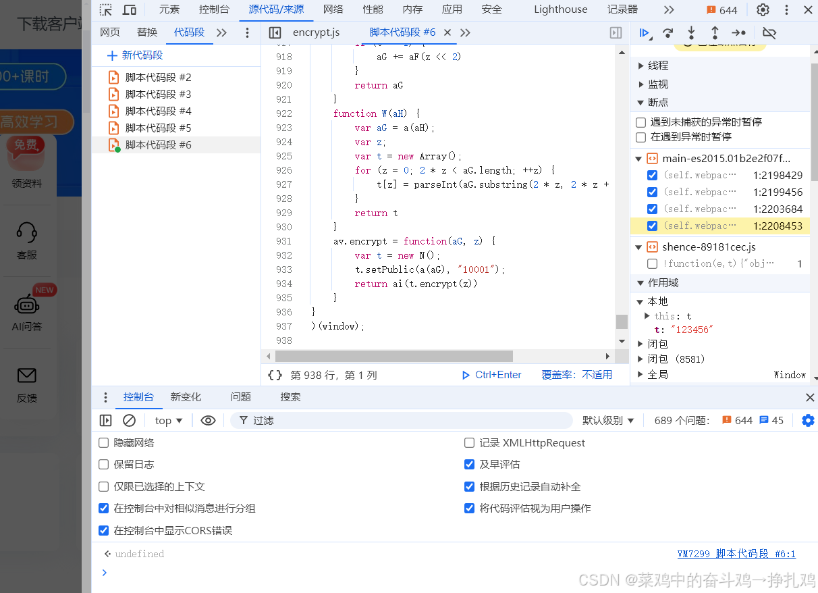Step into next function call

click(x=691, y=32)
